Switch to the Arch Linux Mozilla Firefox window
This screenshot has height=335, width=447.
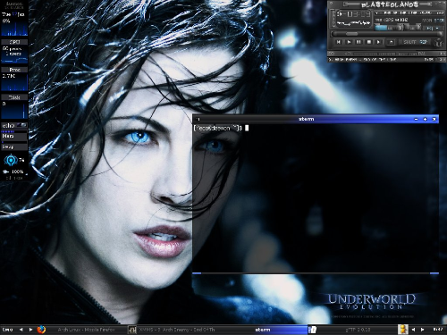[x=86, y=330]
